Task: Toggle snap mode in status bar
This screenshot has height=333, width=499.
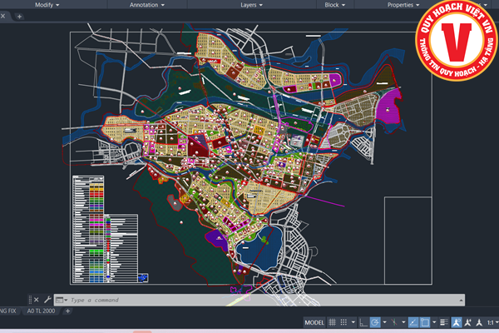Action: tap(344, 322)
